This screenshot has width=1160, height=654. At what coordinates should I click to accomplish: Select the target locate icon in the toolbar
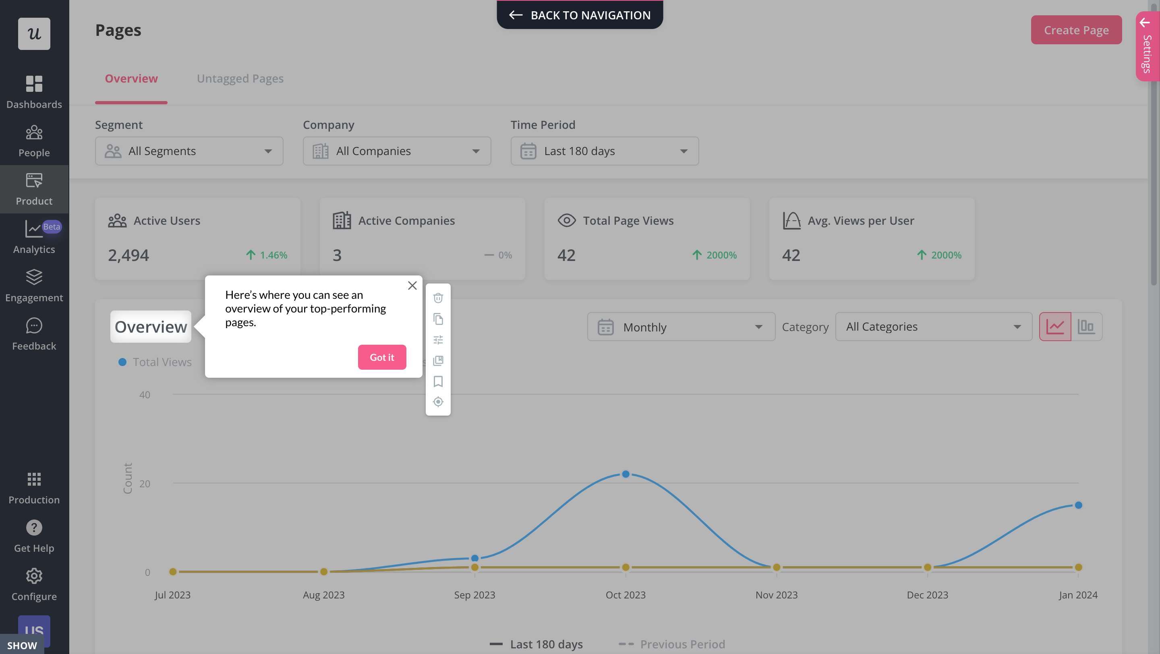pos(438,402)
